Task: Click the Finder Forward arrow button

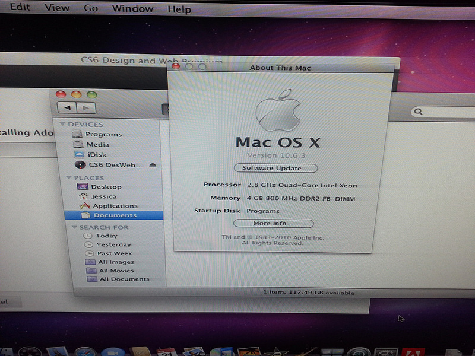Action: click(86, 108)
